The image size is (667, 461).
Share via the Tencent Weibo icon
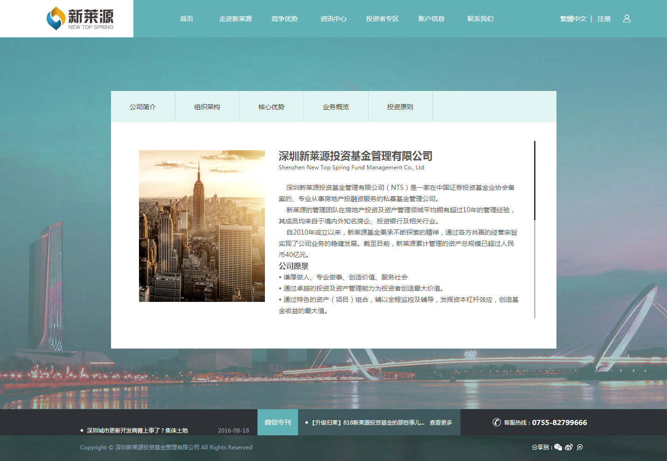click(x=580, y=447)
